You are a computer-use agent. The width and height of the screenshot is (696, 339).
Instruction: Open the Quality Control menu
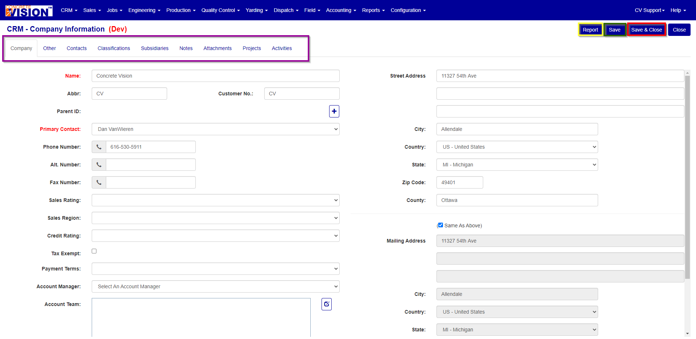(x=221, y=10)
